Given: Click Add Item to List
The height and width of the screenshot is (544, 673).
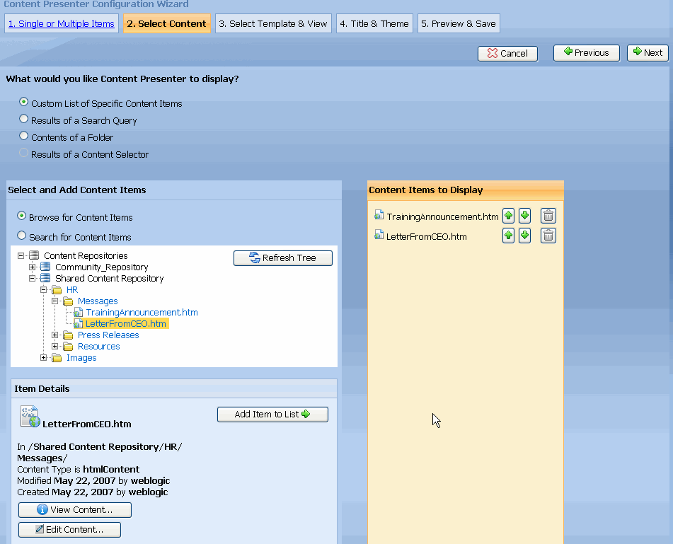Looking at the screenshot, I should coord(272,415).
